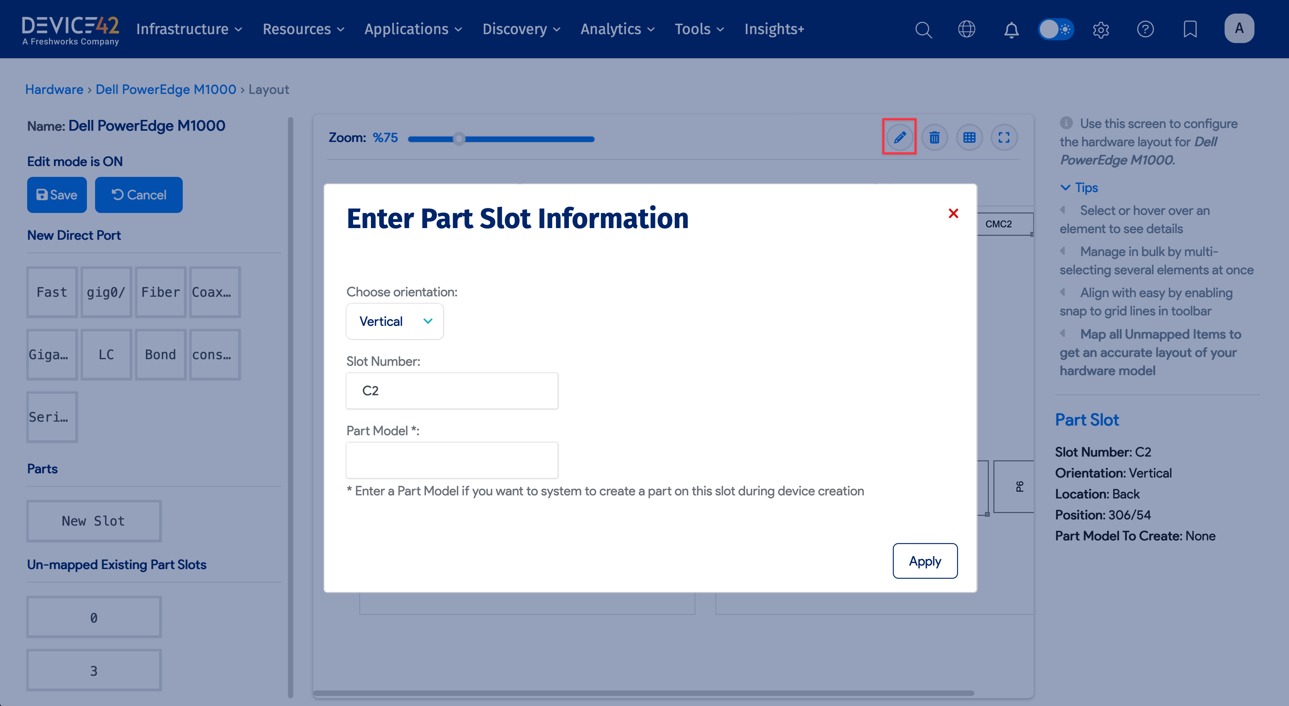This screenshot has width=1289, height=706.
Task: Open the orientation dropdown showing Vertical
Action: tap(394, 321)
